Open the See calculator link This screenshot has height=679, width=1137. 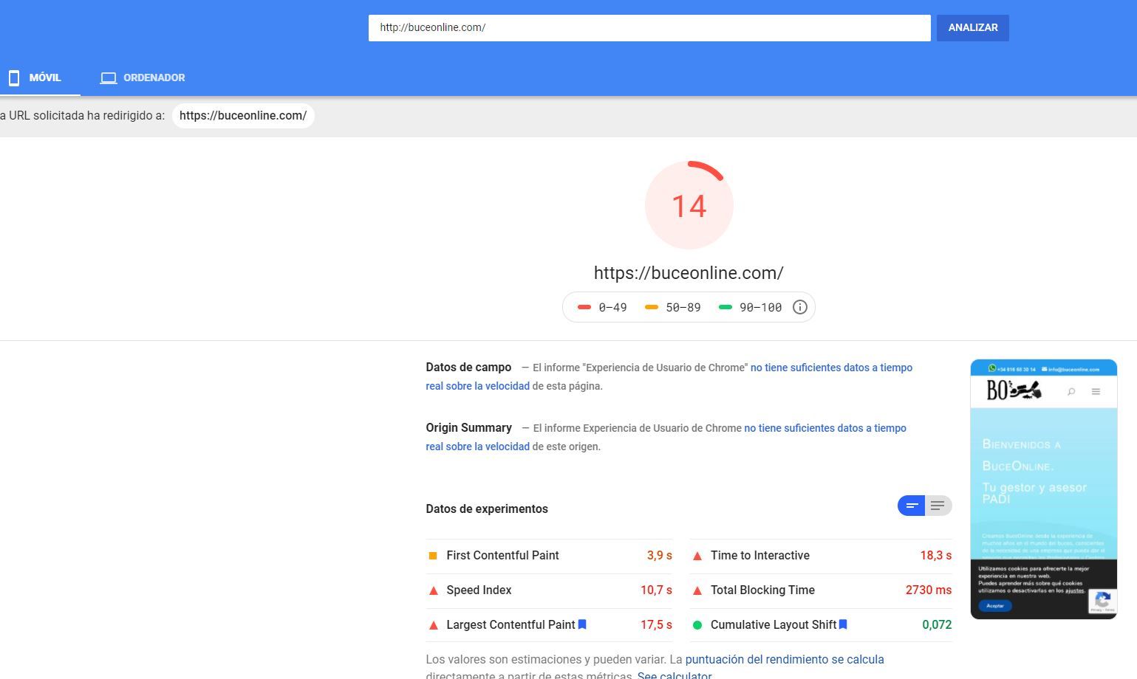click(x=675, y=675)
